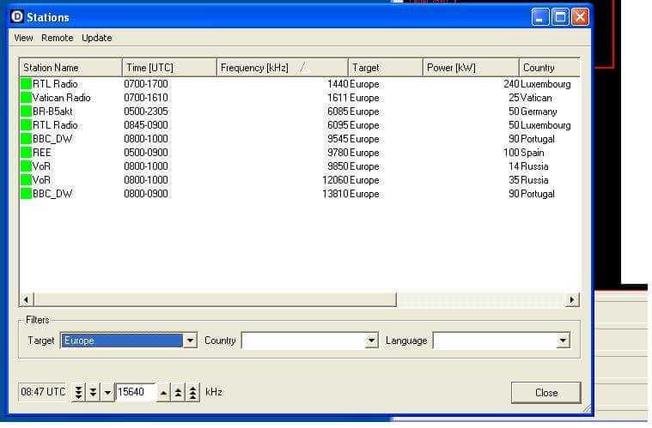Click green indicator of RTL Radio 6095 row
The width and height of the screenshot is (652, 428).
click(x=26, y=125)
